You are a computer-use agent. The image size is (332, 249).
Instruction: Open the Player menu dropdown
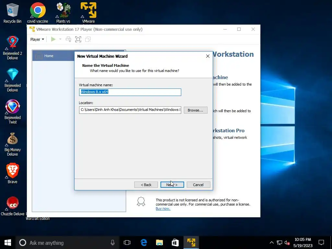[37, 39]
